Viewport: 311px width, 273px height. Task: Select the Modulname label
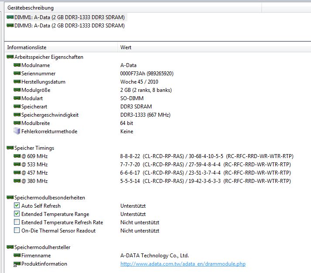36,65
